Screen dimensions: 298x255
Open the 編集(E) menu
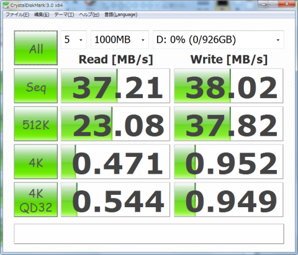42,15
